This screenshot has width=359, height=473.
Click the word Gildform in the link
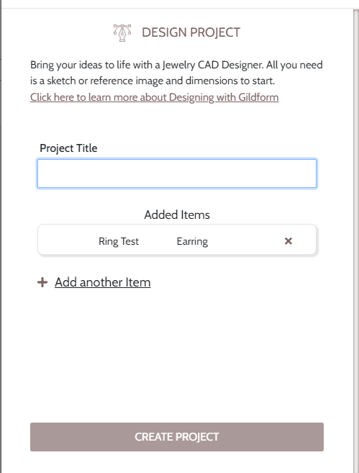point(258,97)
